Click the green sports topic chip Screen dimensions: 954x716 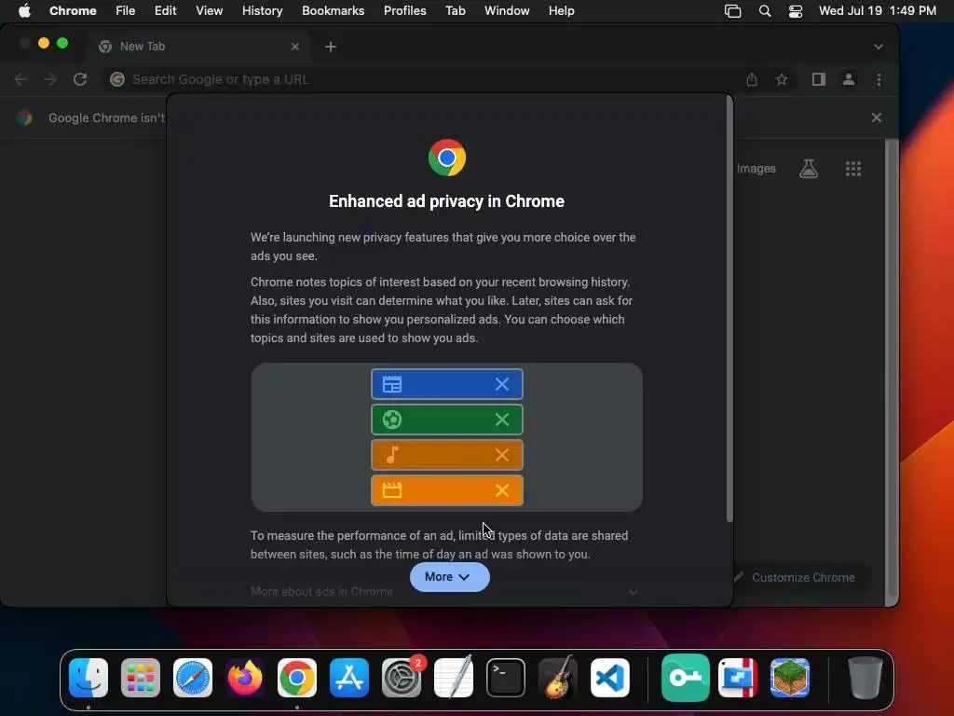446,420
